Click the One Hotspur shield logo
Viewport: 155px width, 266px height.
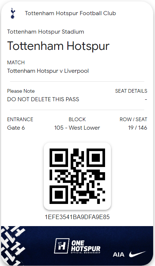pyautogui.click(x=61, y=246)
